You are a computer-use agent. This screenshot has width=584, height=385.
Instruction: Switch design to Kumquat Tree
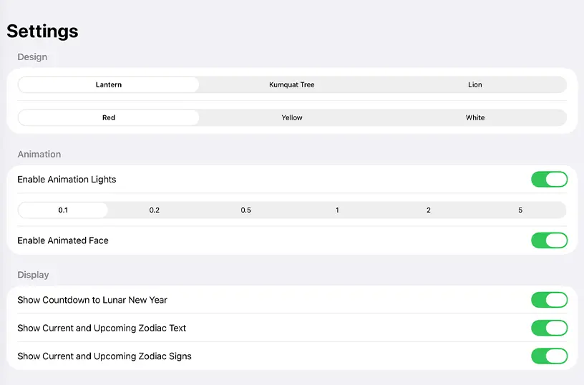coord(291,84)
